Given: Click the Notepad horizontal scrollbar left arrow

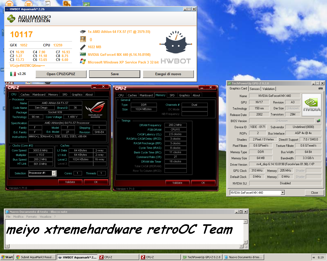Looking at the screenshot, I should (x=7, y=246).
